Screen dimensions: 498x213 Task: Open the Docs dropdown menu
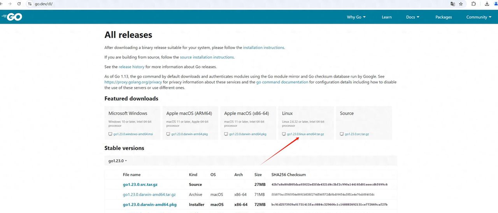tap(412, 17)
